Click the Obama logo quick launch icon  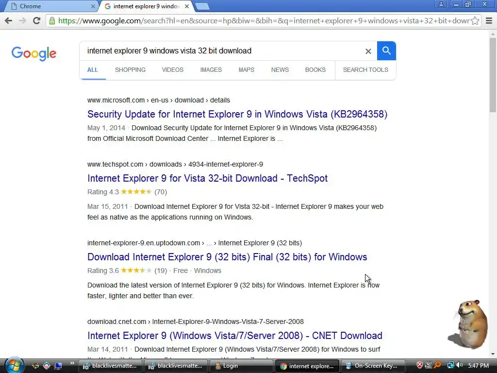click(x=47, y=366)
